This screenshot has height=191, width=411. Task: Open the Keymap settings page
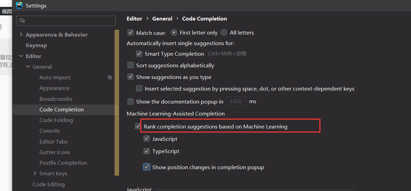point(36,45)
